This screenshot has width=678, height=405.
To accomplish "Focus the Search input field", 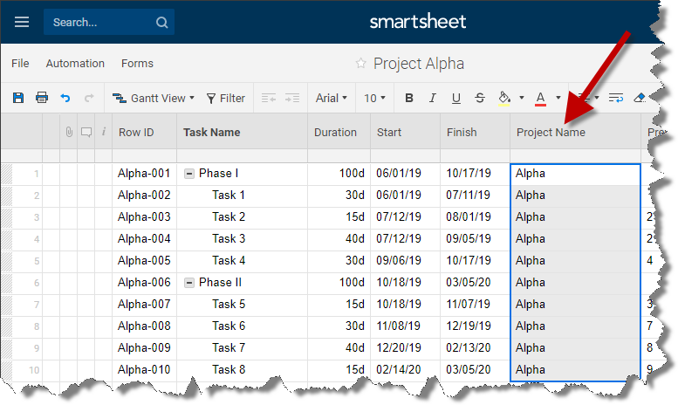I will [x=109, y=22].
